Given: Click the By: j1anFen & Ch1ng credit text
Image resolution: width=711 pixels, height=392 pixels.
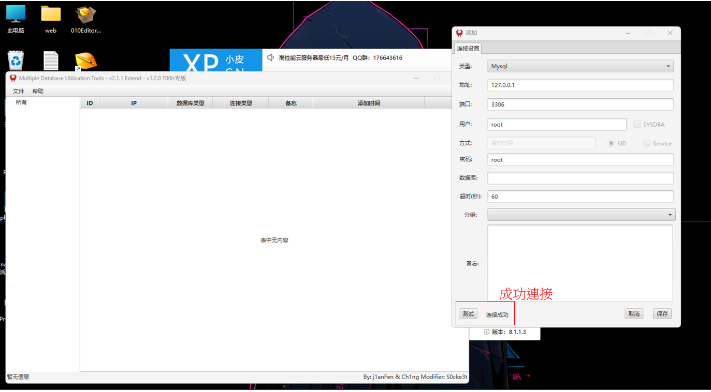Looking at the screenshot, I should click(415, 377).
